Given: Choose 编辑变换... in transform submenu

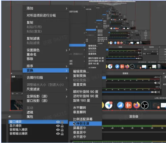Looking at the screenshot, I should coord(81,71).
